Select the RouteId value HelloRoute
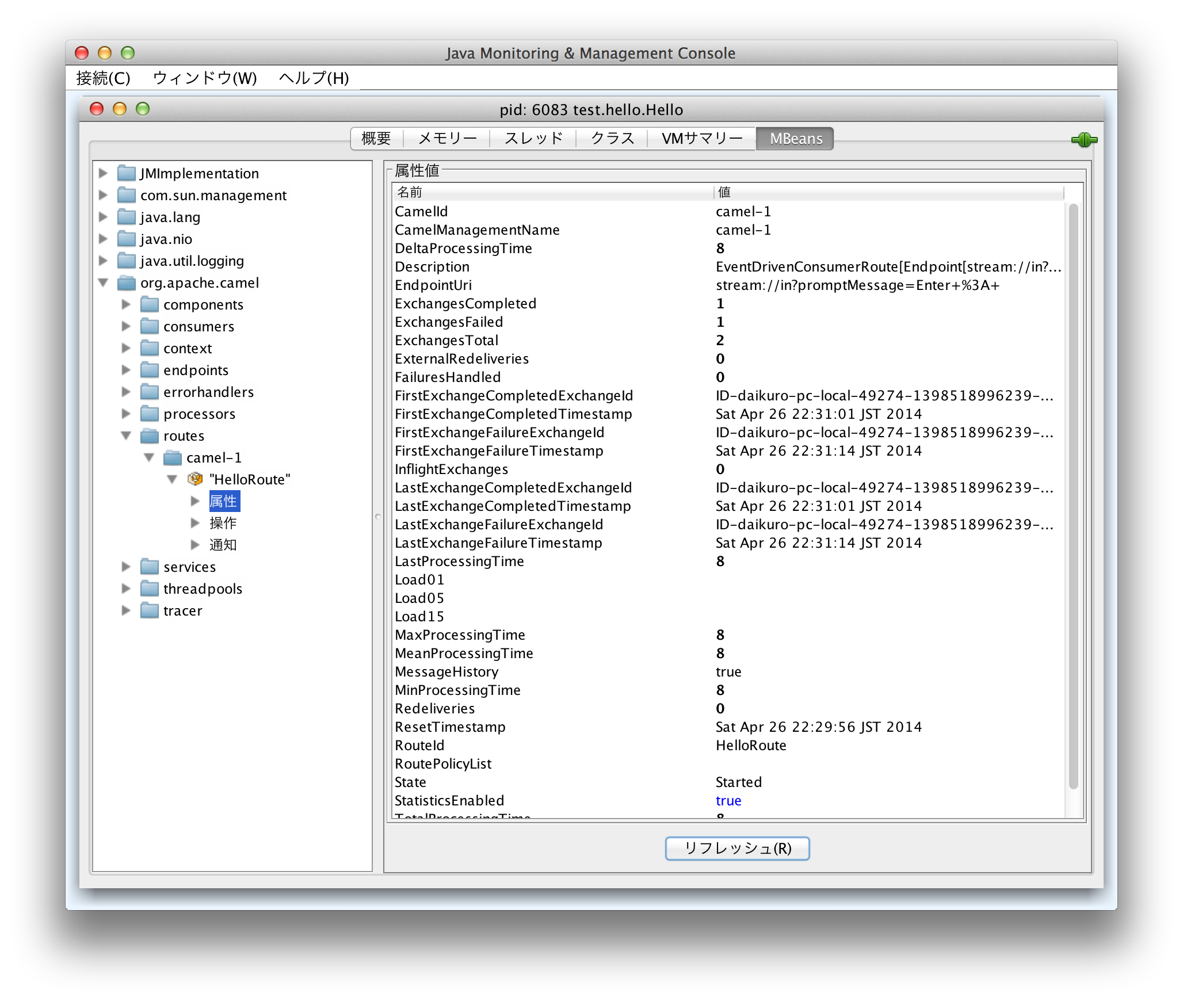The width and height of the screenshot is (1183, 1001). click(x=751, y=745)
